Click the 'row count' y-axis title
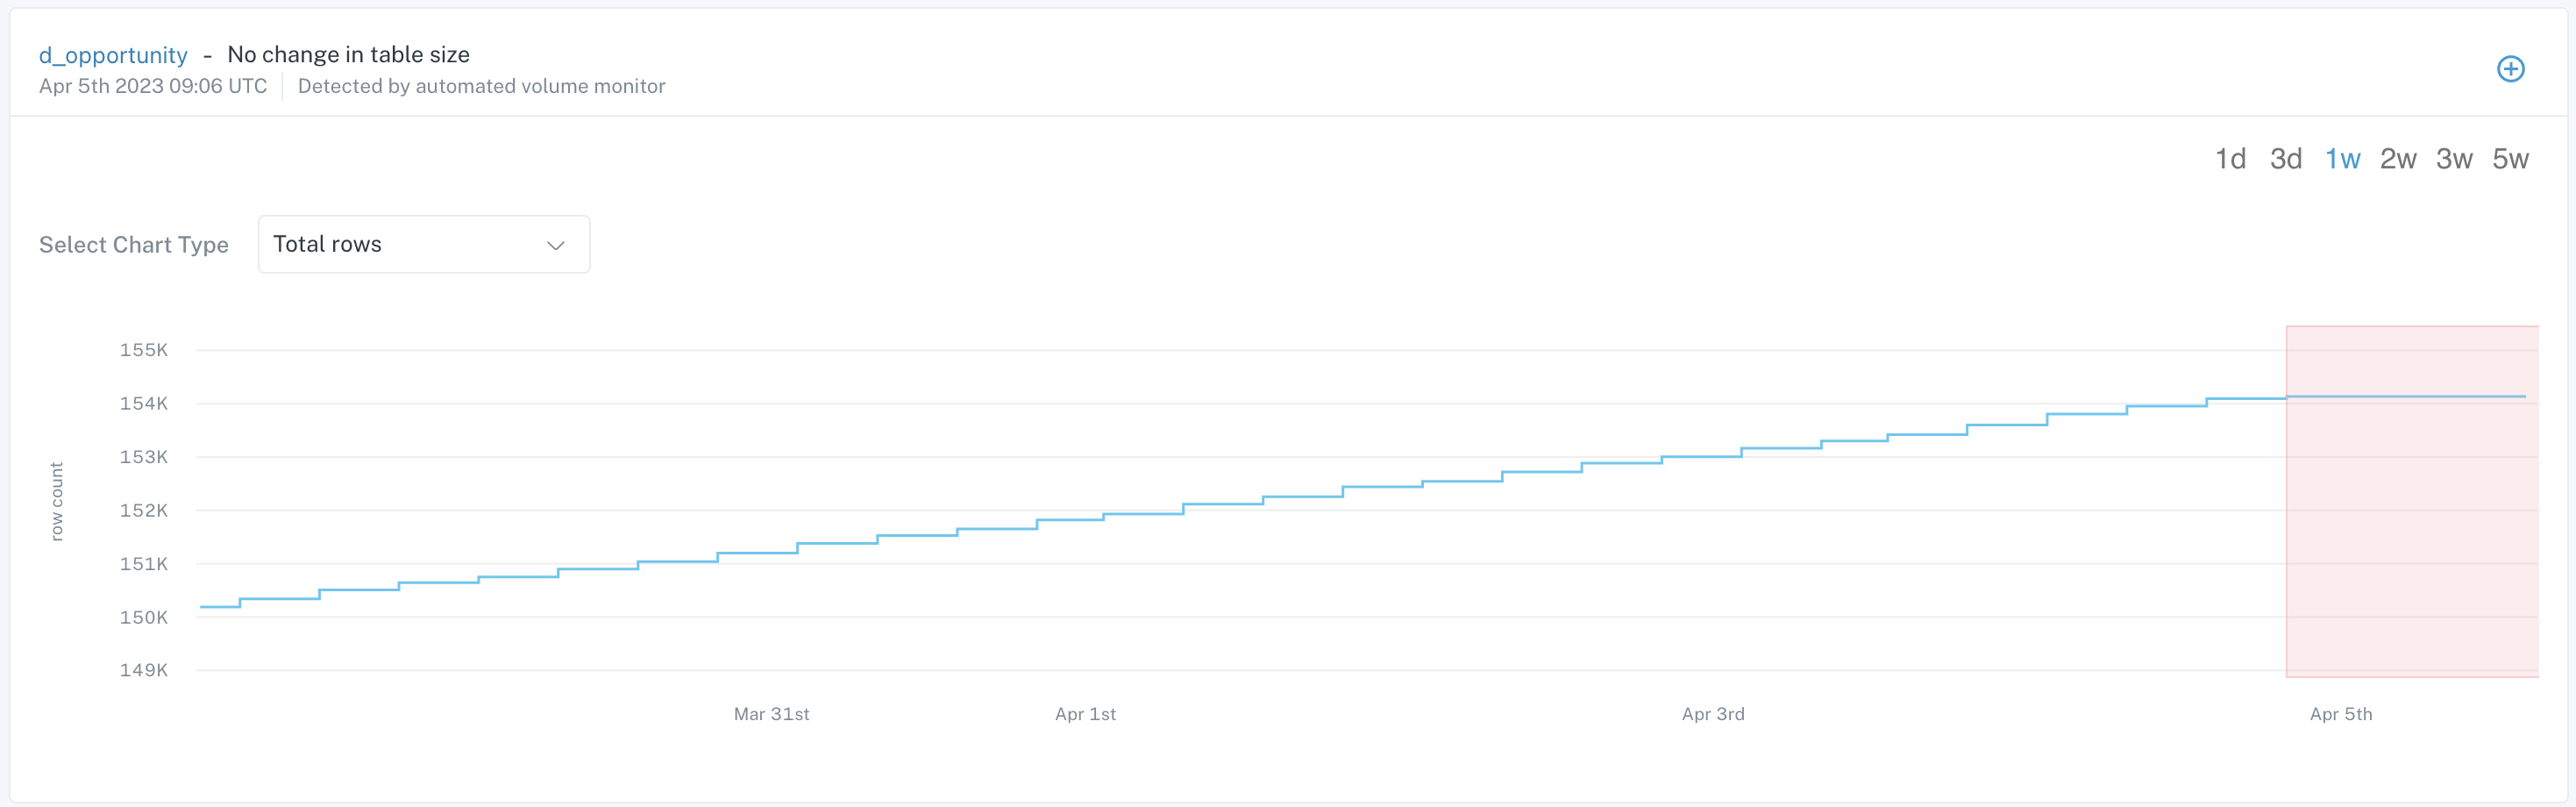 57,501
